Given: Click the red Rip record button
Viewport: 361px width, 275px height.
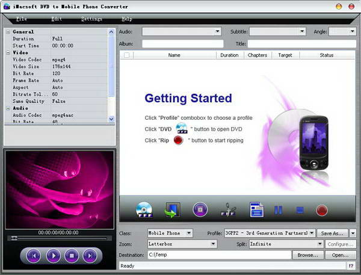Looking at the screenshot, I should (x=322, y=210).
